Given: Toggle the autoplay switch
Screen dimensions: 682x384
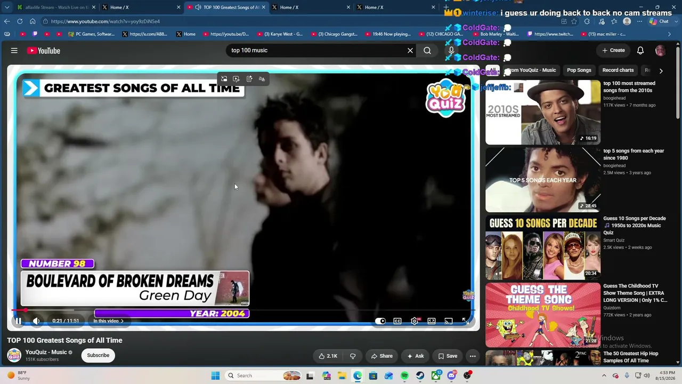Looking at the screenshot, I should point(380,321).
